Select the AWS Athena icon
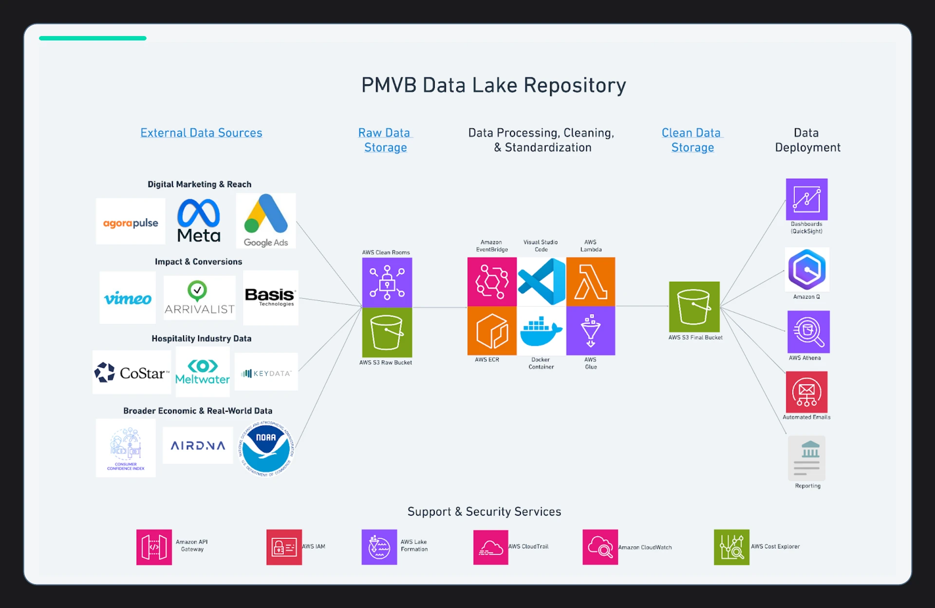The image size is (935, 608). (808, 332)
